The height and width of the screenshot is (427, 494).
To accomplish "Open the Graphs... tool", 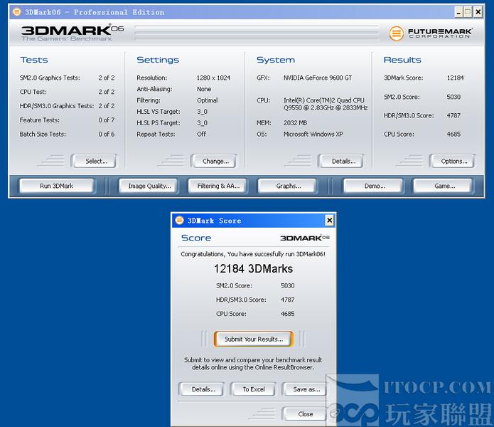I will pyautogui.click(x=288, y=186).
